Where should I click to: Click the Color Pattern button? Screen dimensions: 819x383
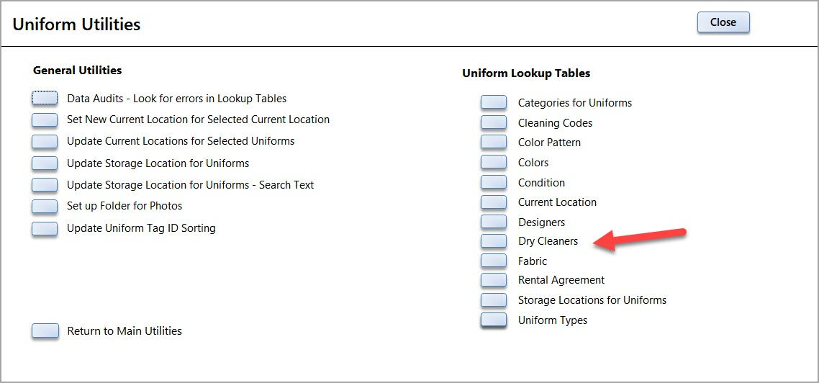pos(494,143)
